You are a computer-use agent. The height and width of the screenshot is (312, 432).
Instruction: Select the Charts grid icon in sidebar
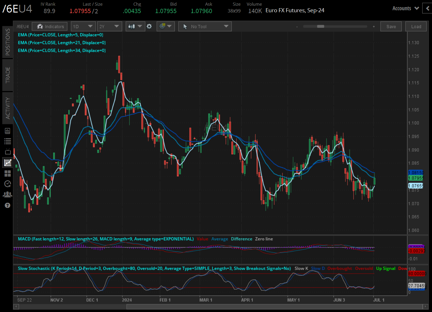(x=8, y=163)
